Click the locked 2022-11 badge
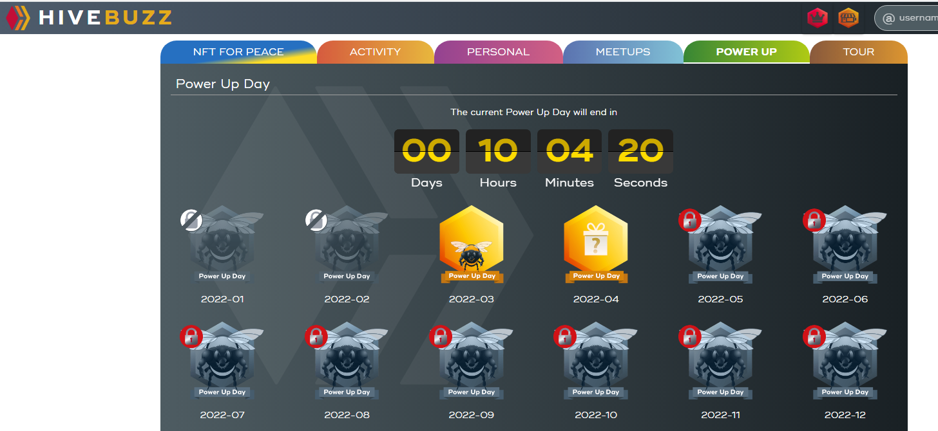The image size is (938, 431). tap(720, 361)
